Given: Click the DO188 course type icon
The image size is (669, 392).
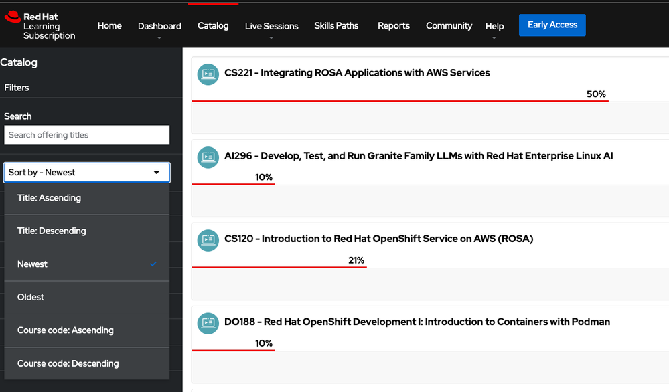Looking at the screenshot, I should pos(208,322).
